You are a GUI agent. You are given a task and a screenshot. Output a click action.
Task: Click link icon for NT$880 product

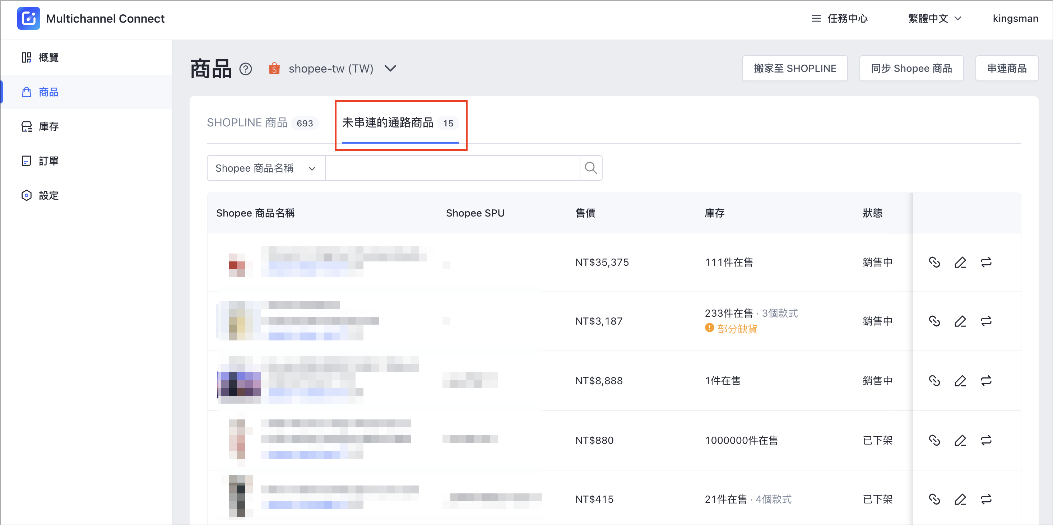pyautogui.click(x=934, y=440)
